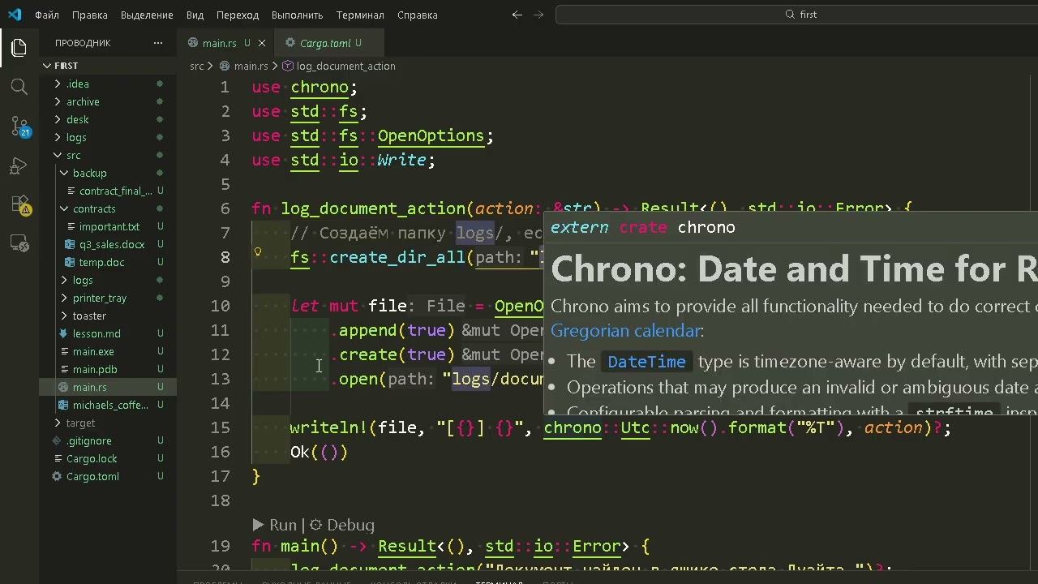Open the Remote Explorer view

click(x=19, y=243)
